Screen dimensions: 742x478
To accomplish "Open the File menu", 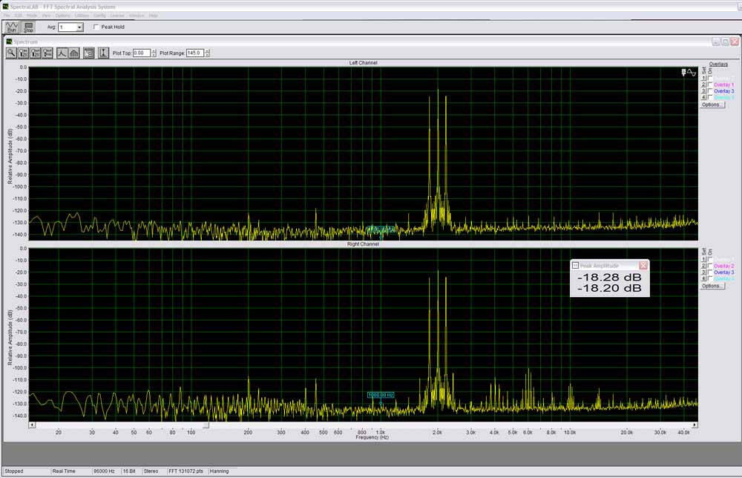I will (x=7, y=16).
